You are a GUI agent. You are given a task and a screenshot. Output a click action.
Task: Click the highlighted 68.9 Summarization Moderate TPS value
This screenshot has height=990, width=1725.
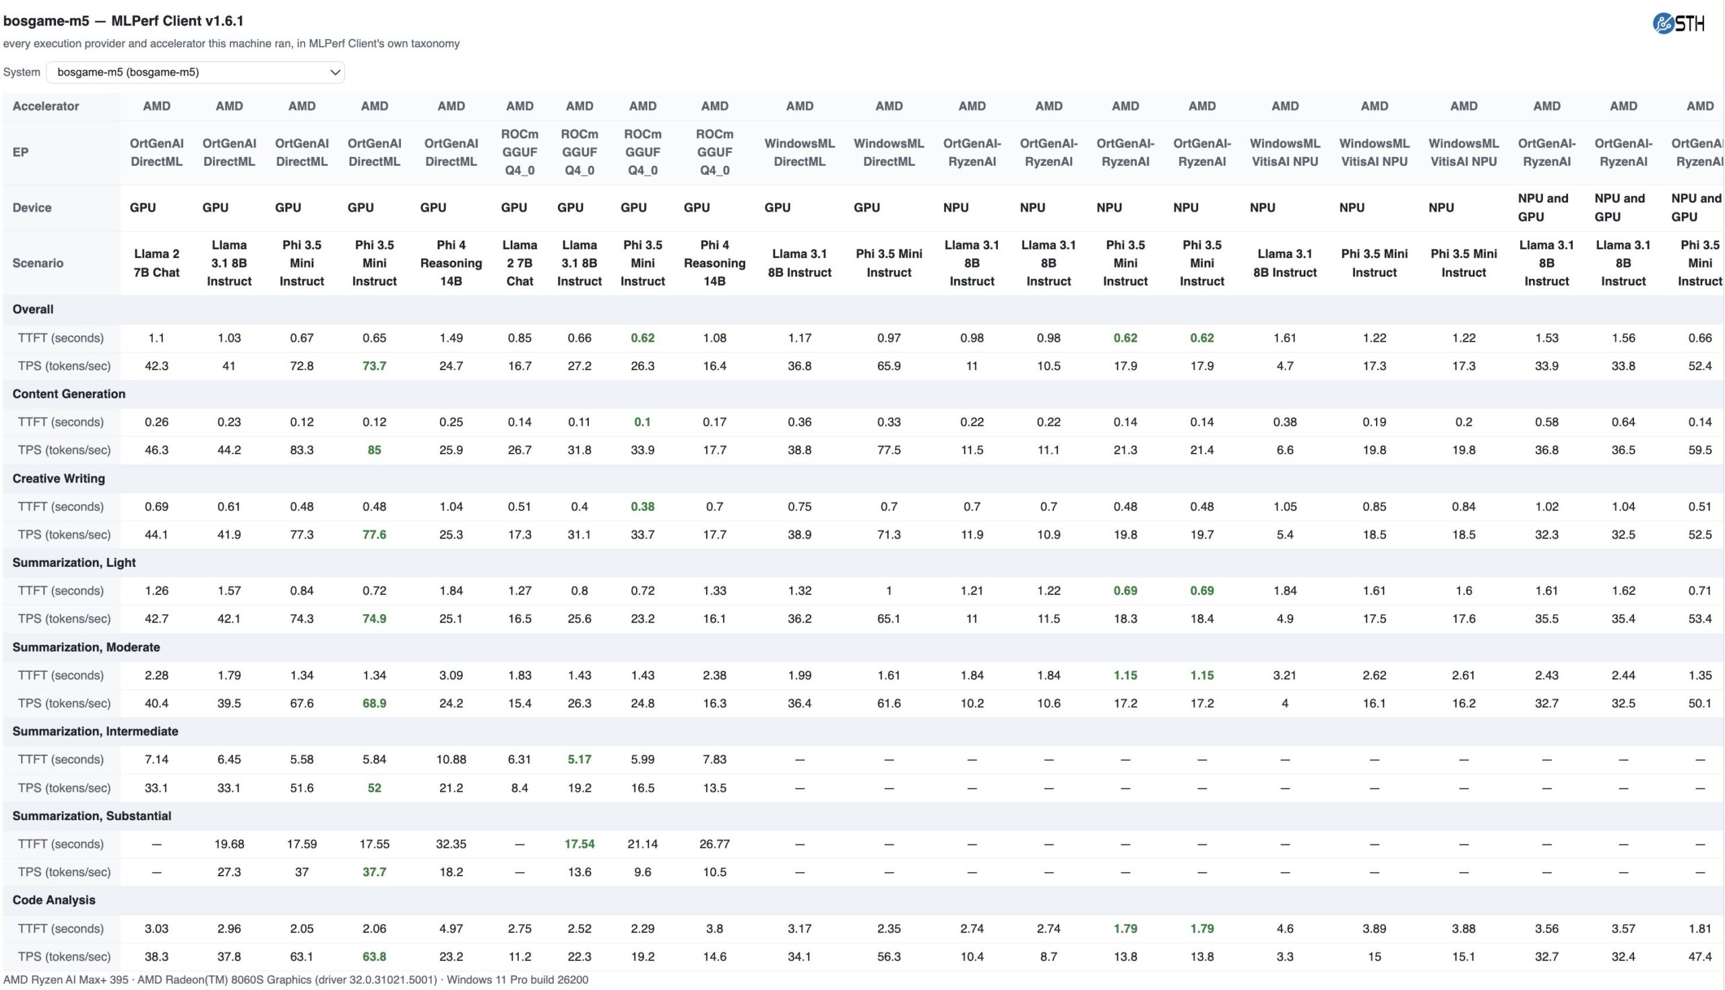tap(374, 703)
